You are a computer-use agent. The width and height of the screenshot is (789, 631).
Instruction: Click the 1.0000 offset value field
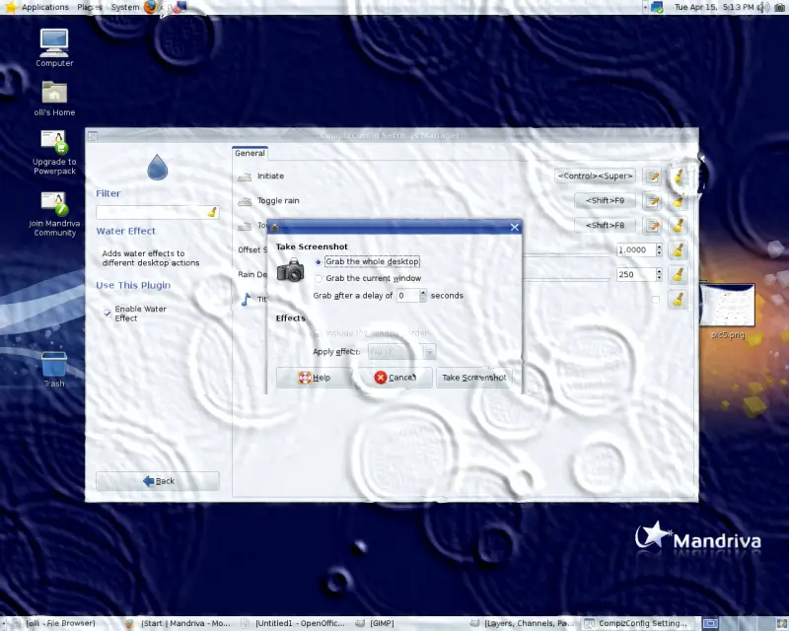[636, 249]
